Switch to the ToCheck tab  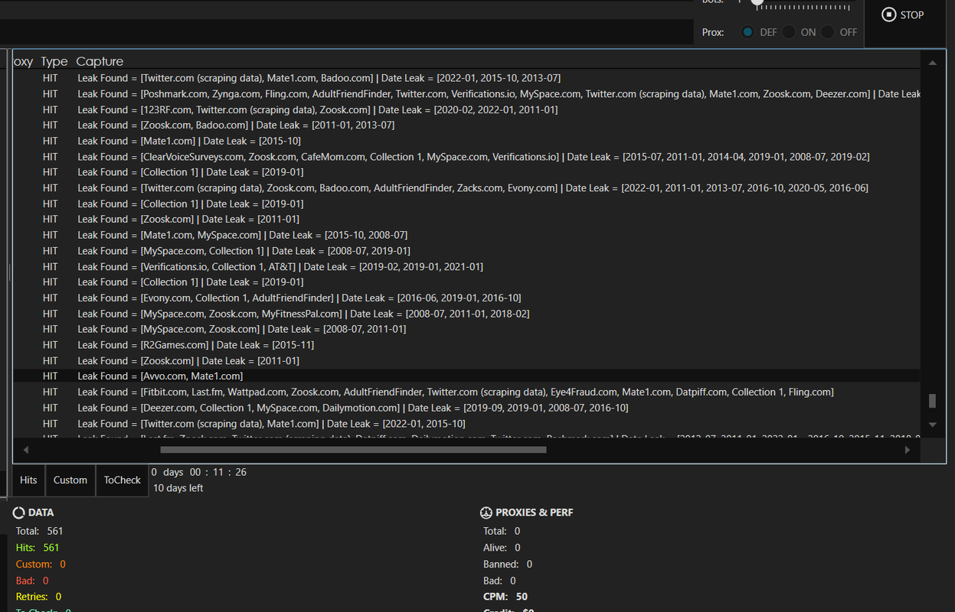click(123, 480)
